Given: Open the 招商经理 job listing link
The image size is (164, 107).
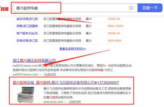Looking at the screenshot, I should (28, 41).
